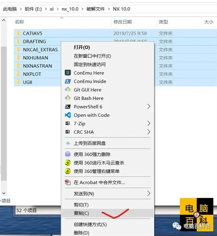Image resolution: width=217 pixels, height=236 pixels.
Task: Click the Git Bash Here icon
Action: coord(68,98)
